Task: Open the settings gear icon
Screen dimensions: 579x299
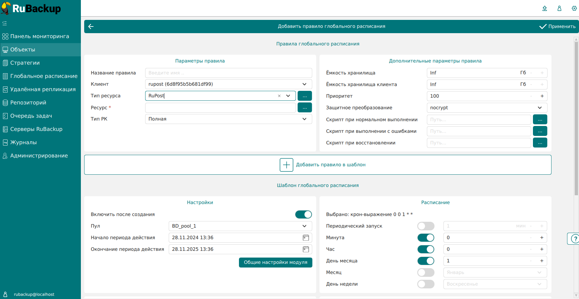Action: pos(574,8)
